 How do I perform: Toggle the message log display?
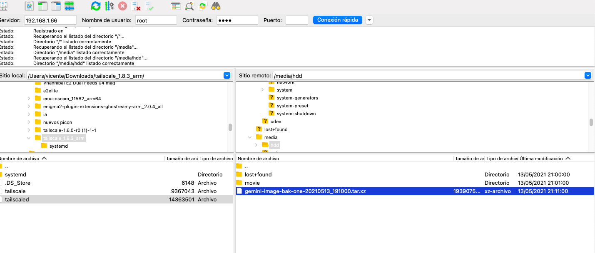29,6
